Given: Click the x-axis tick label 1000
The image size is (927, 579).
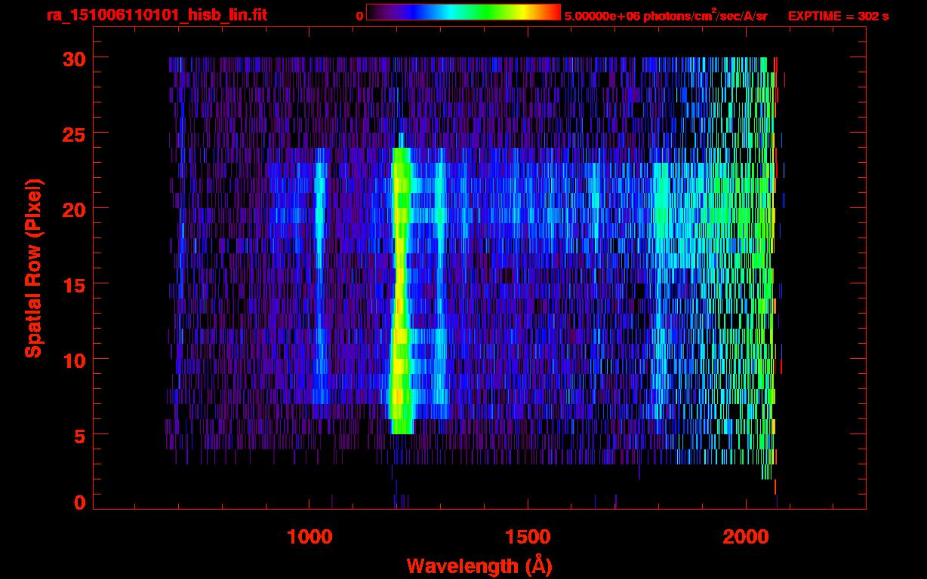Looking at the screenshot, I should (310, 537).
